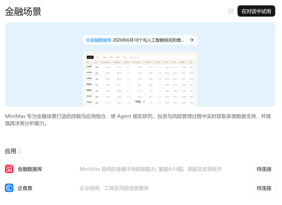Open the 企查查 app name

pos(25,188)
